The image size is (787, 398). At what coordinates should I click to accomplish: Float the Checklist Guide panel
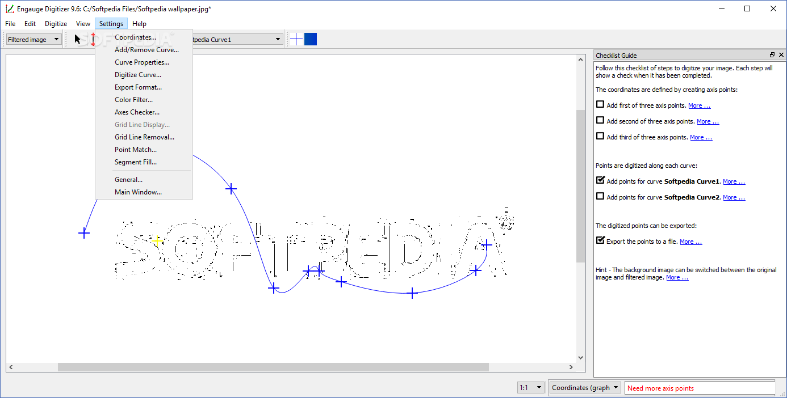[772, 55]
